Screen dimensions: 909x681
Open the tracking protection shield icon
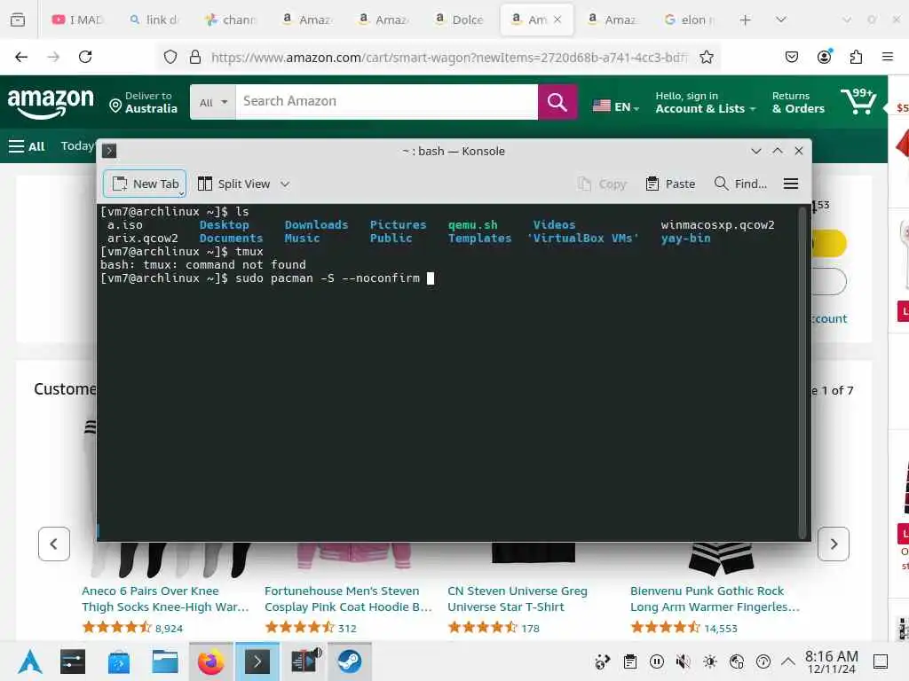[170, 57]
